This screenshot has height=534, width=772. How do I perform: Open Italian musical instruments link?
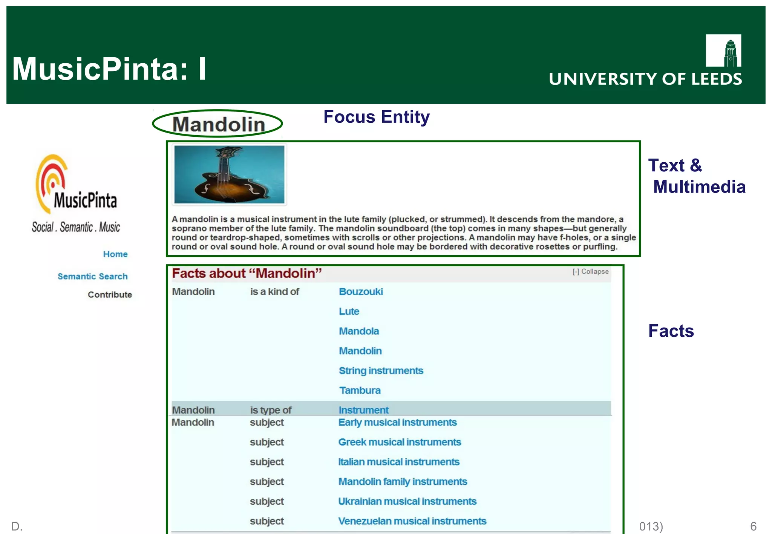[x=399, y=462]
